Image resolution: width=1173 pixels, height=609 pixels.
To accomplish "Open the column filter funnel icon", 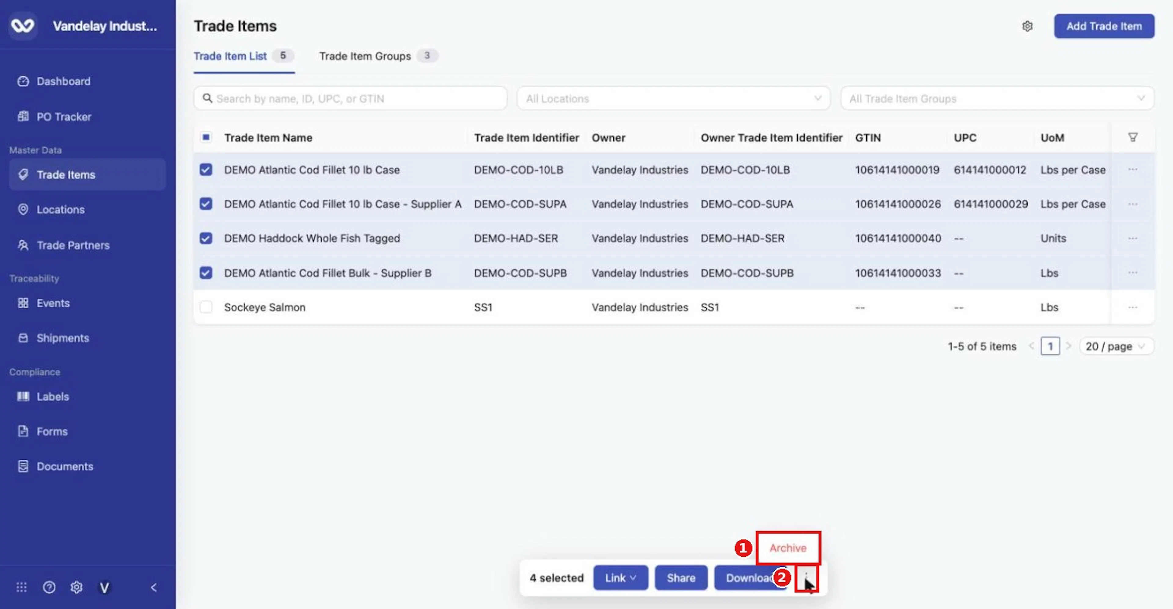I will (x=1133, y=137).
